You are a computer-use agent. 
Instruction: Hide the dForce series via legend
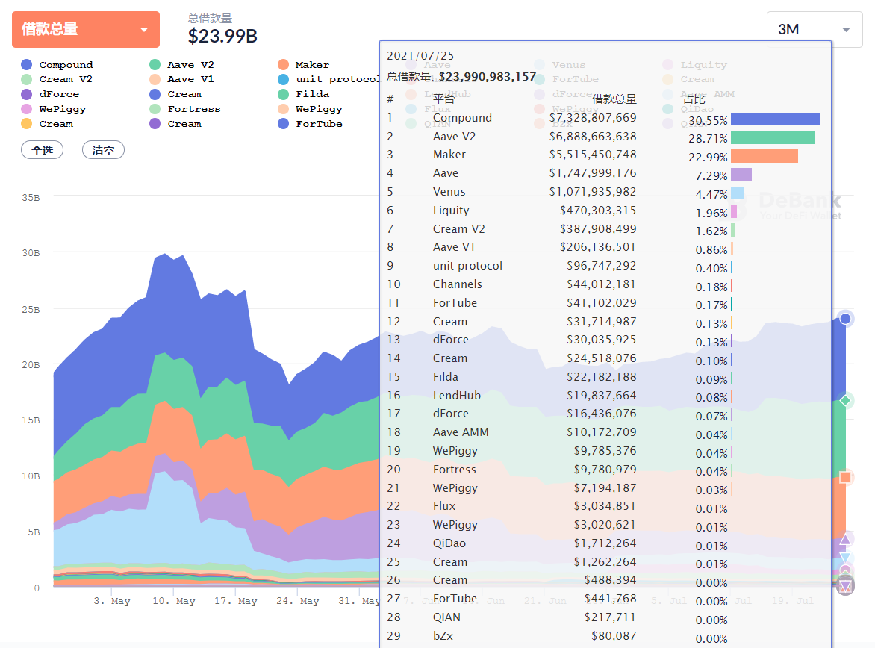point(50,94)
